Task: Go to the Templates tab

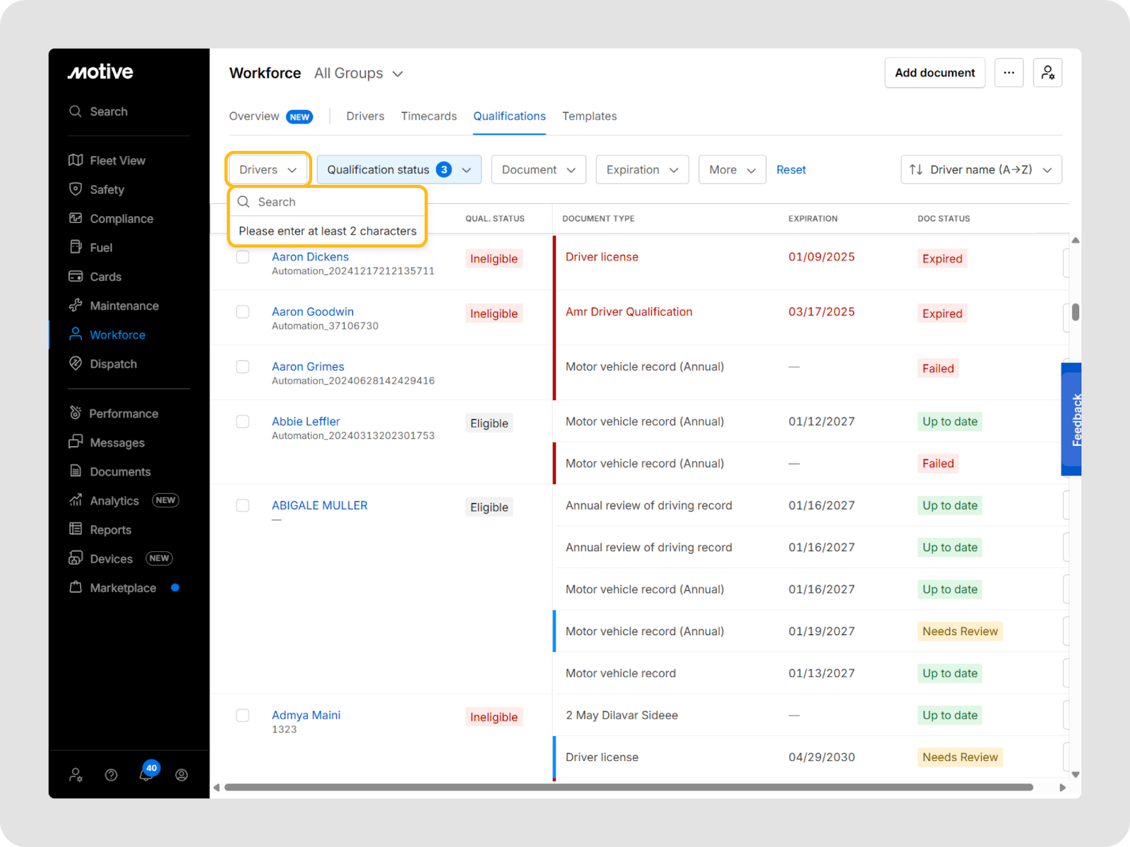Action: pyautogui.click(x=589, y=116)
